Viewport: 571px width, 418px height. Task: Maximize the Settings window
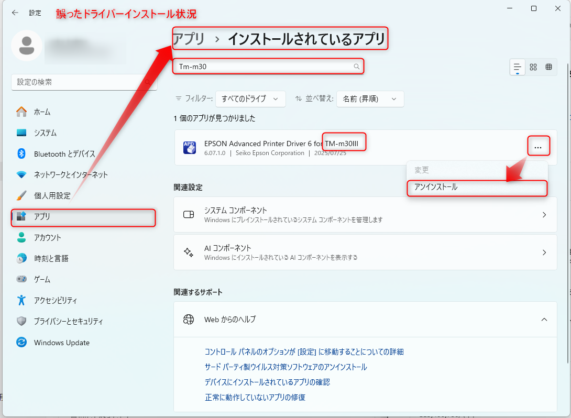click(x=533, y=8)
